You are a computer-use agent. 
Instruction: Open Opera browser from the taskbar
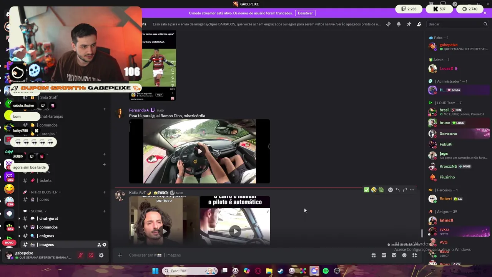pyautogui.click(x=258, y=271)
